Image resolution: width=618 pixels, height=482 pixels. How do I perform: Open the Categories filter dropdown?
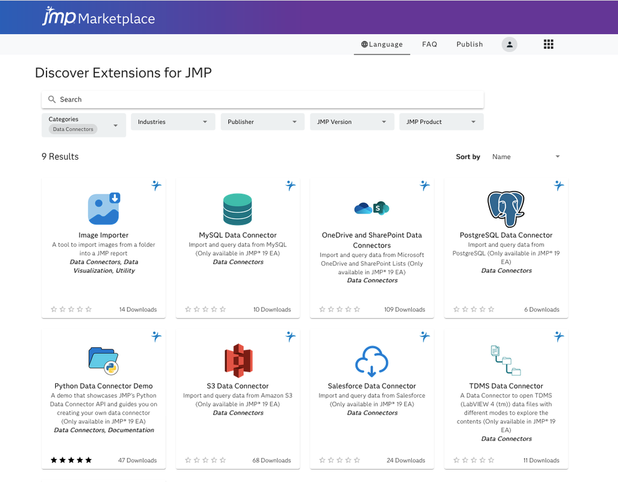point(84,125)
